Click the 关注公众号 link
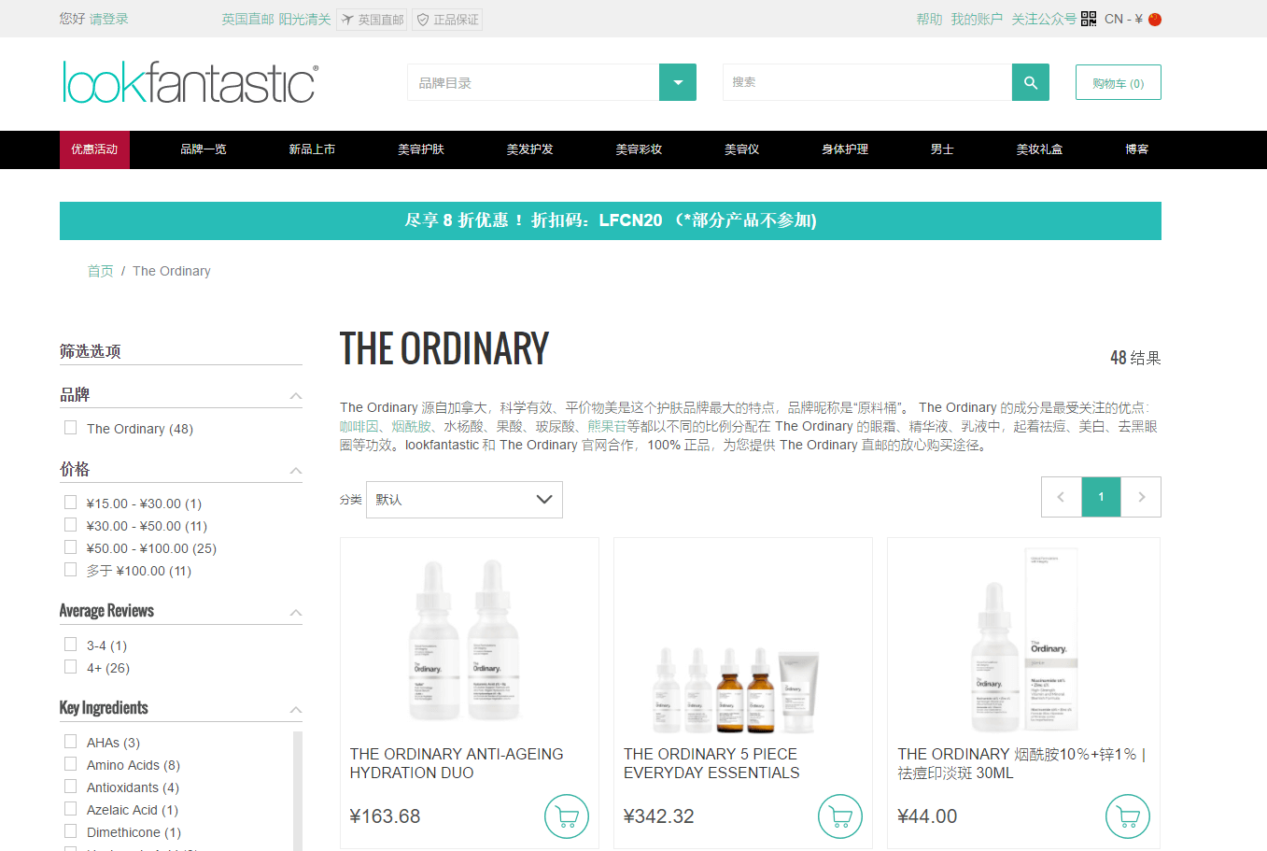This screenshot has width=1267, height=851. click(x=1044, y=19)
